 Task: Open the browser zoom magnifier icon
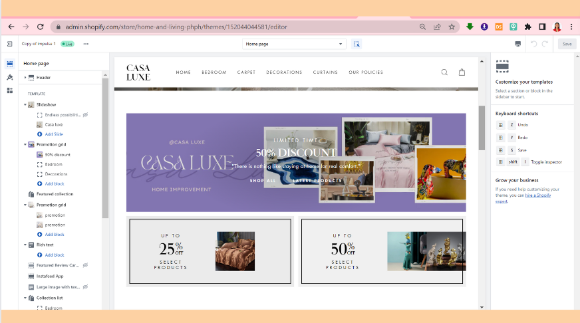[422, 27]
